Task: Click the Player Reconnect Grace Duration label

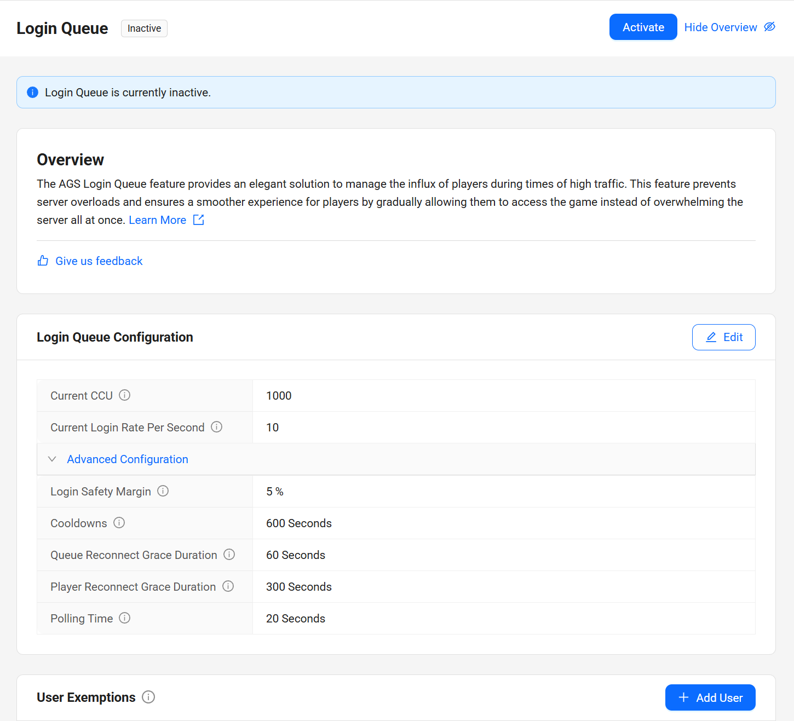Action: tap(133, 587)
